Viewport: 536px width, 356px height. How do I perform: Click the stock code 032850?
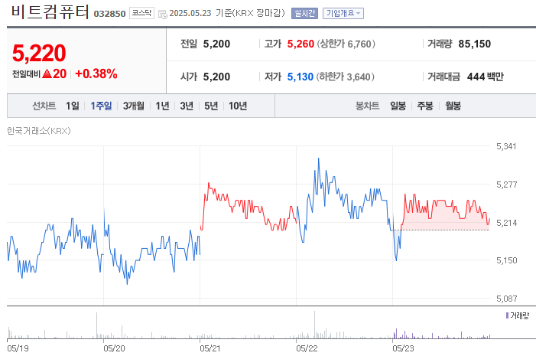pyautogui.click(x=110, y=14)
